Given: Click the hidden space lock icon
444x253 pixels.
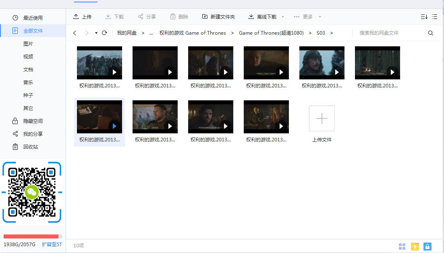Looking at the screenshot, I should [x=15, y=121].
